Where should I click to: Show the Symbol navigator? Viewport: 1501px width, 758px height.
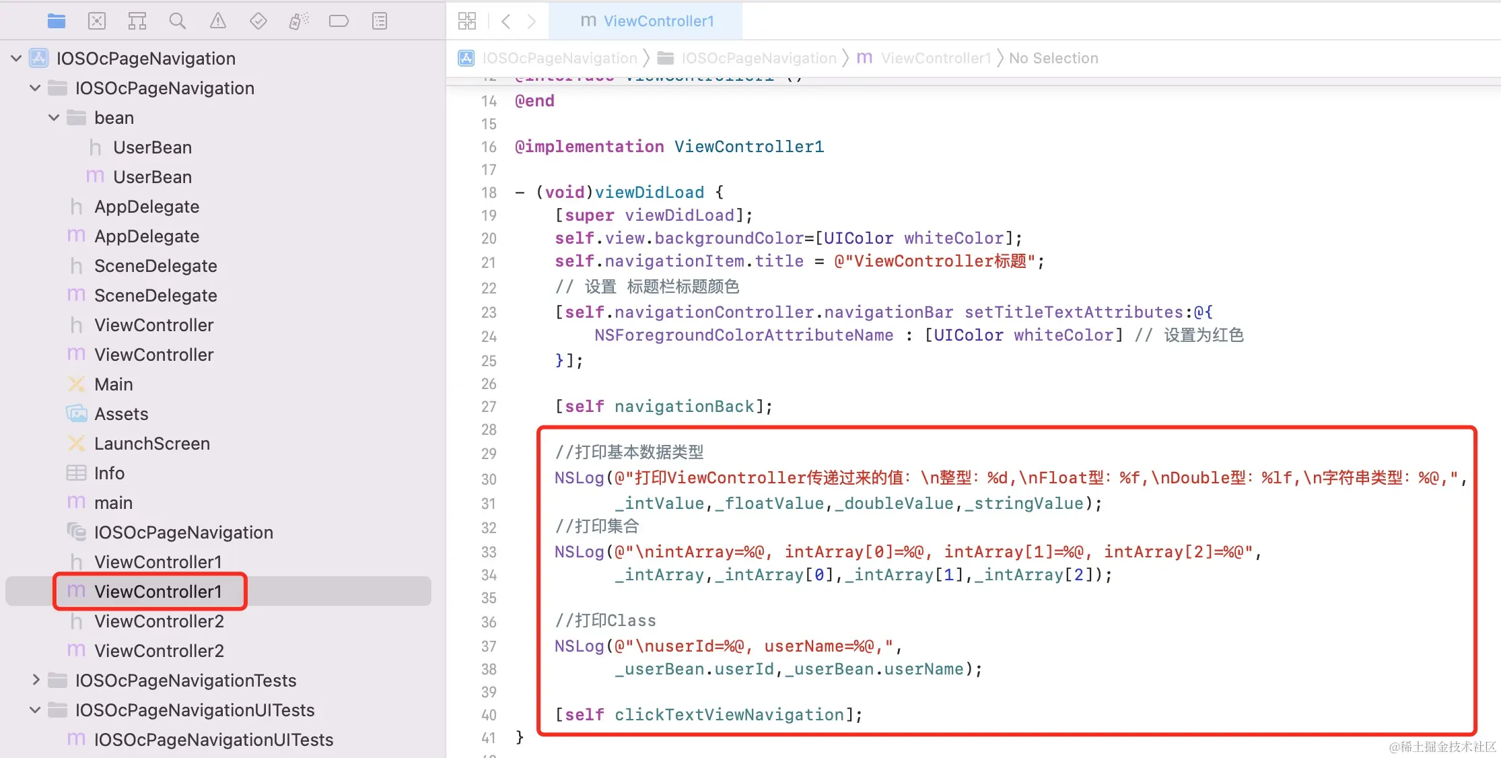(x=137, y=22)
